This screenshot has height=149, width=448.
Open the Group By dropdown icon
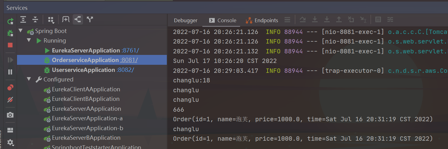51,20
